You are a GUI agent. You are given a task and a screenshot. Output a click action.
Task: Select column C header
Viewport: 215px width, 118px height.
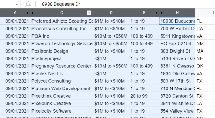point(61,13)
